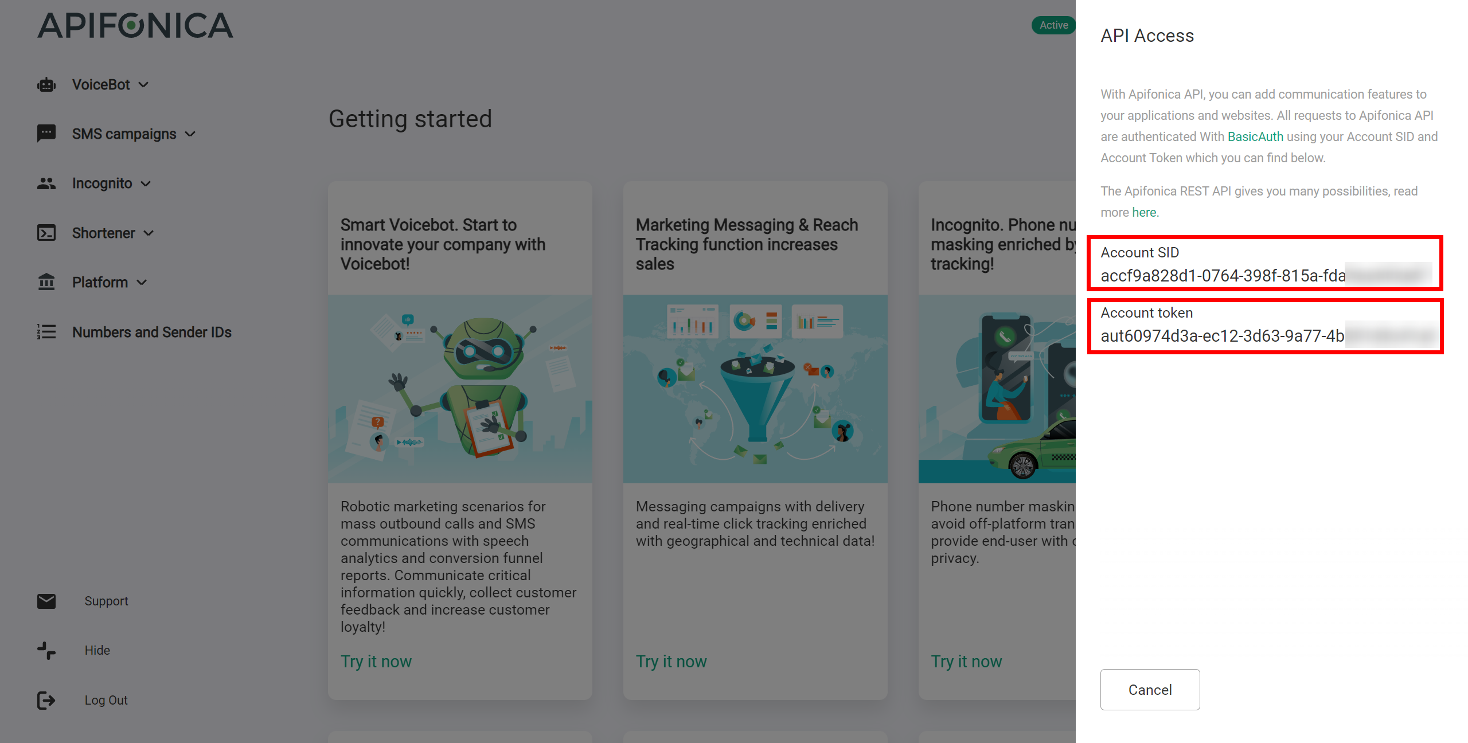Click Try it now on the Marketing Messaging card
Screen dimensions: 1468x743
(671, 662)
